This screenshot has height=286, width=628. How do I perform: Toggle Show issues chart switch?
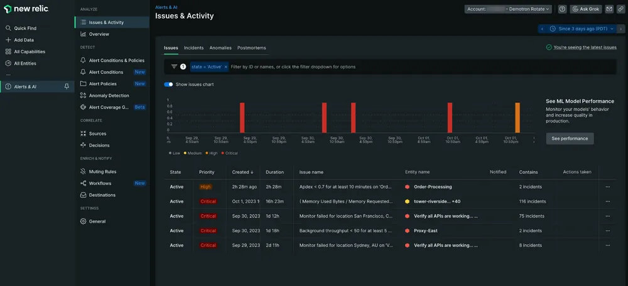click(168, 85)
